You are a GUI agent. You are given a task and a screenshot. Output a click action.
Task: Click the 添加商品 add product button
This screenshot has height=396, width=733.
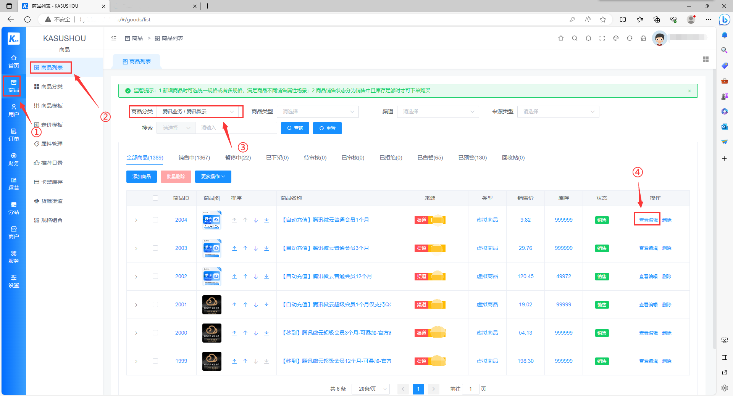[142, 177]
